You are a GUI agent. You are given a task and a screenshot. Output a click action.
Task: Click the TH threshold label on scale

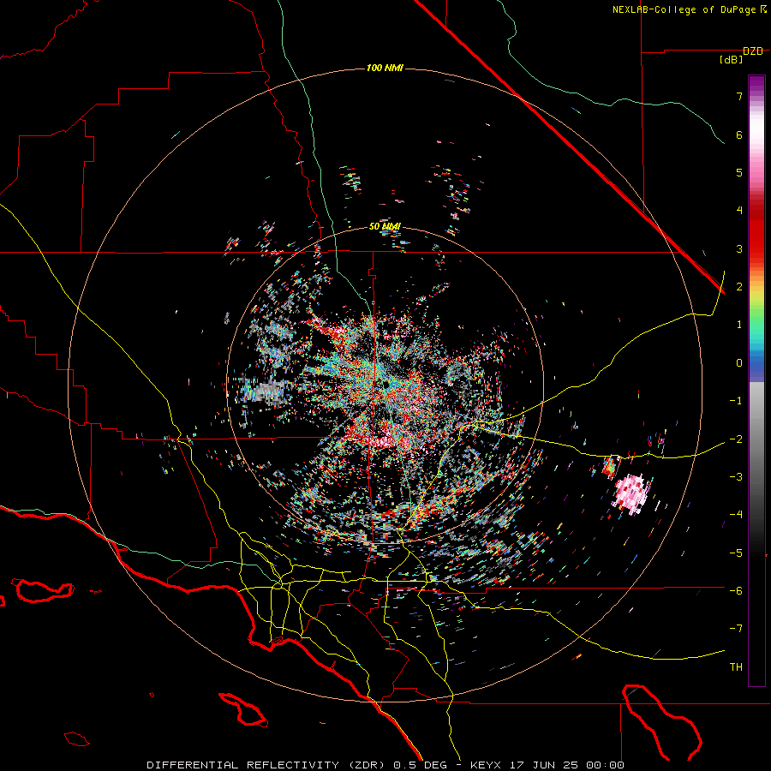736,667
